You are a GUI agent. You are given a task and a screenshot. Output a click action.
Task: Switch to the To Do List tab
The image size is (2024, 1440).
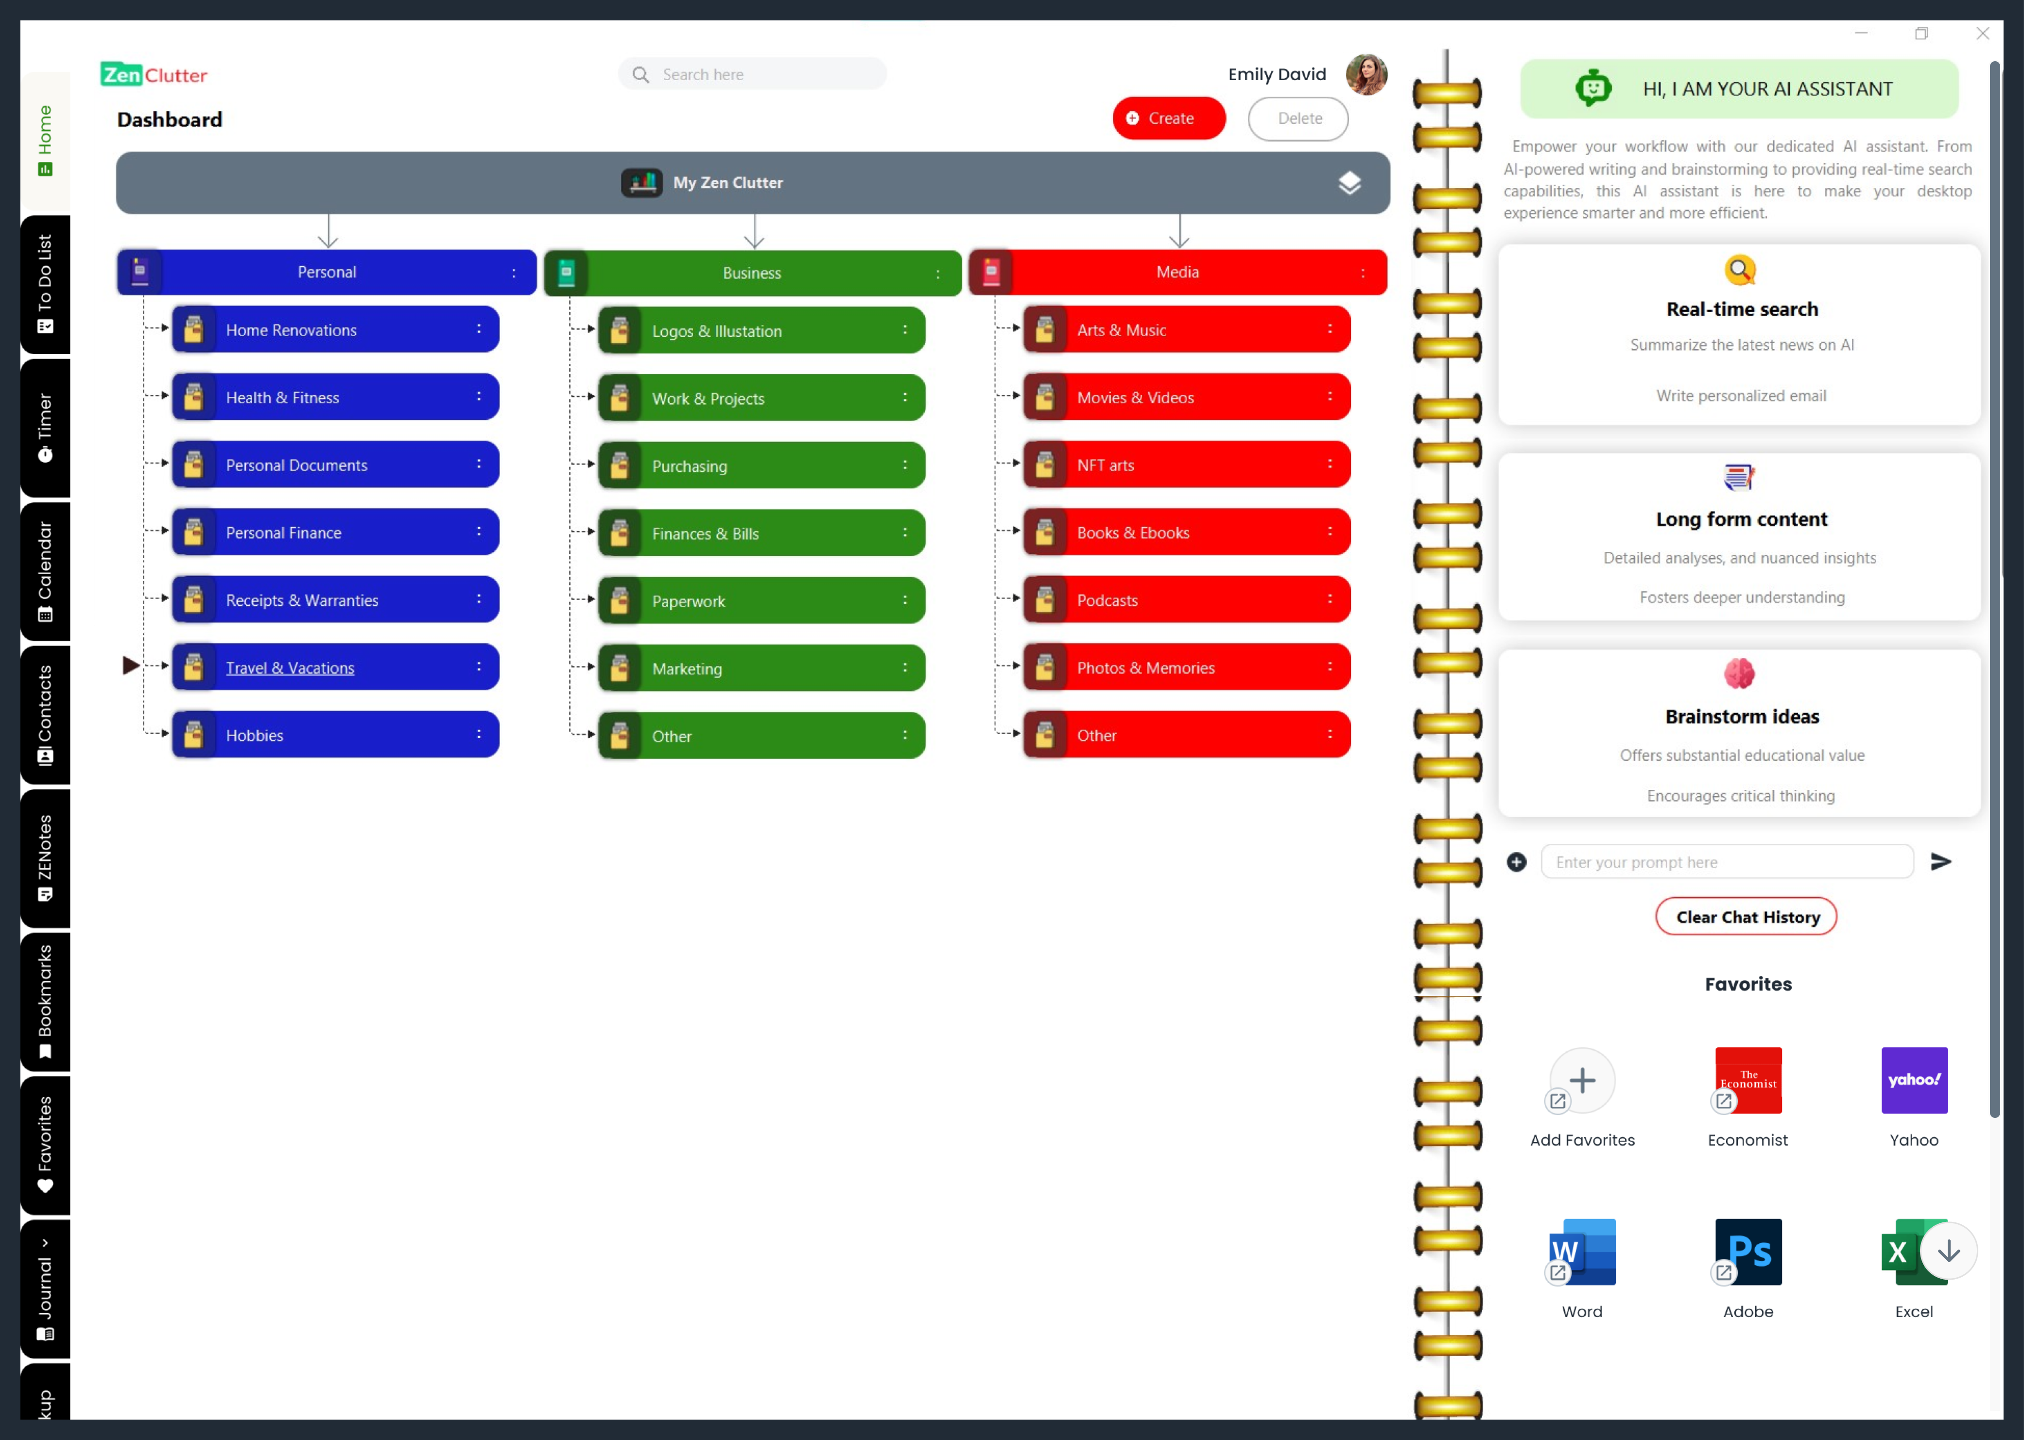[x=44, y=284]
